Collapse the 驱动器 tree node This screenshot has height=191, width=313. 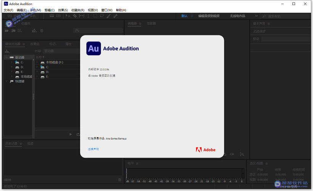pos(6,57)
